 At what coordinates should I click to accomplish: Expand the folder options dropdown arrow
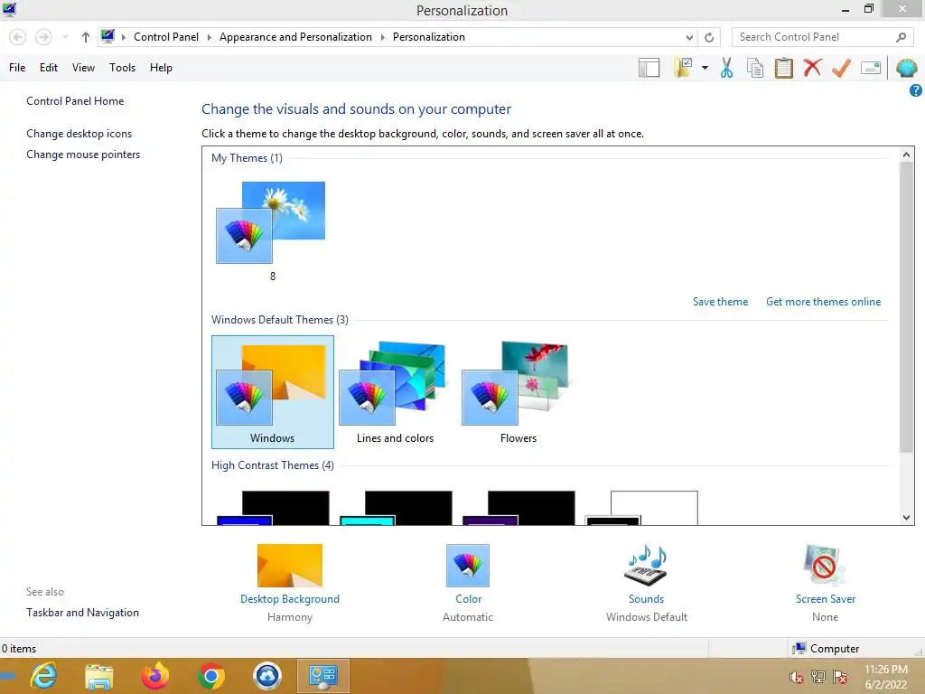pos(705,68)
